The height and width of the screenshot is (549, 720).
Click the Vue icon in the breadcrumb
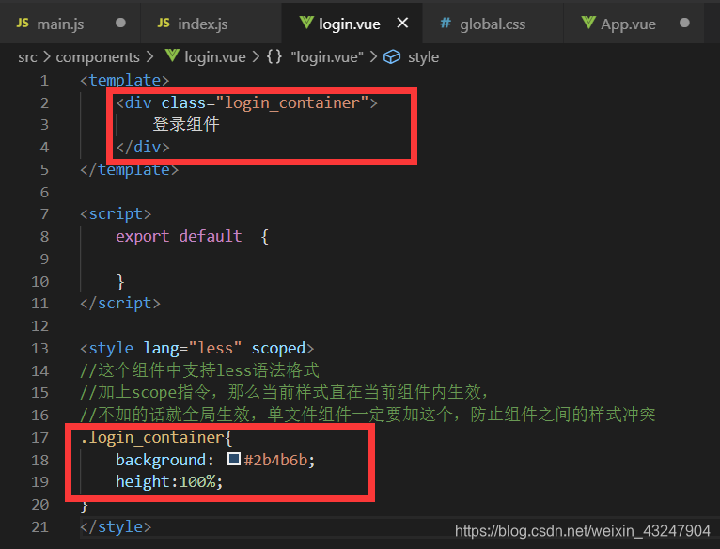click(172, 56)
